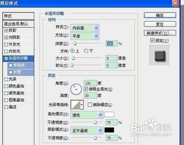Open the white highlight color swatch
The image size is (184, 145).
(x=109, y=114)
